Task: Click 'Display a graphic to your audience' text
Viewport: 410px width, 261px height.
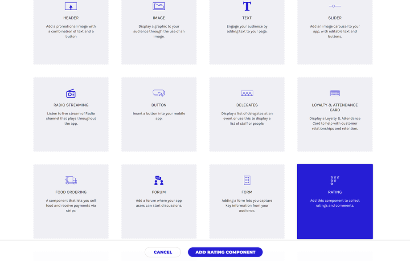Action: pyautogui.click(x=159, y=31)
